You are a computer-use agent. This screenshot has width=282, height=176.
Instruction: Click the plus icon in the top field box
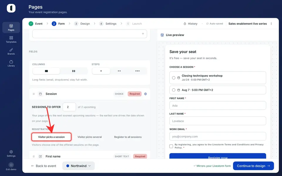[x=143, y=33]
